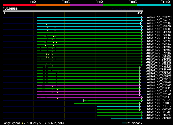Click the purple arrowhead ending the A9RLL8 alignment
Viewport: 173px width, 125px height.
pos(142,98)
